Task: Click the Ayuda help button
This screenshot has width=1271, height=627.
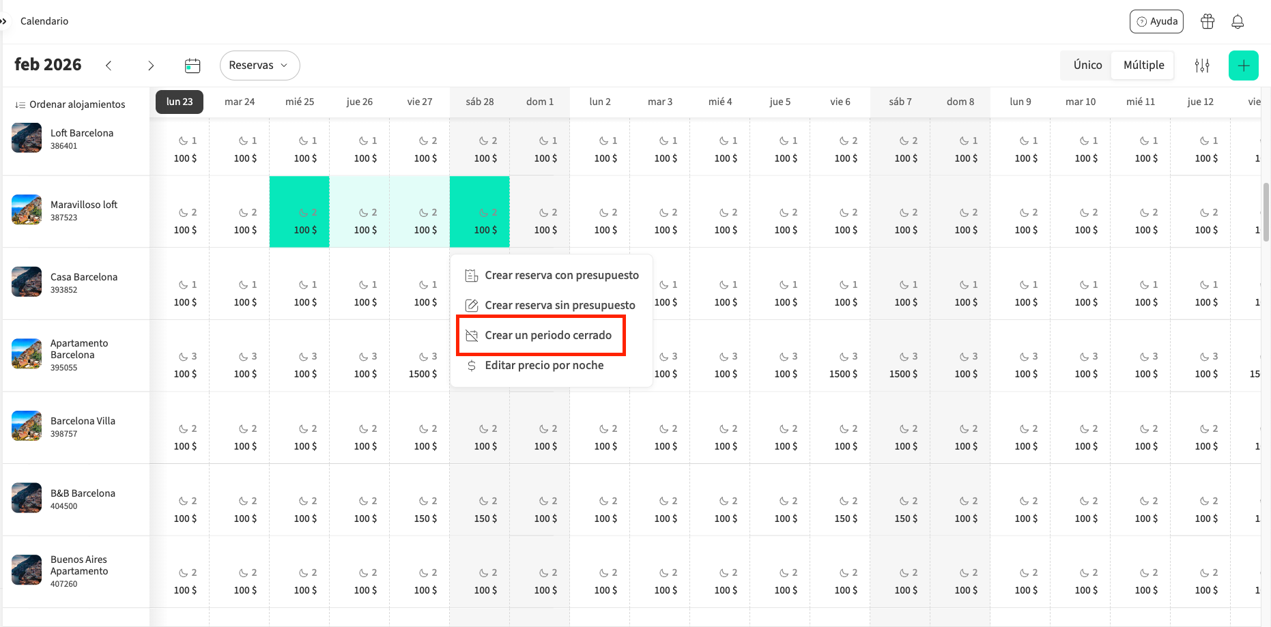Action: point(1156,21)
